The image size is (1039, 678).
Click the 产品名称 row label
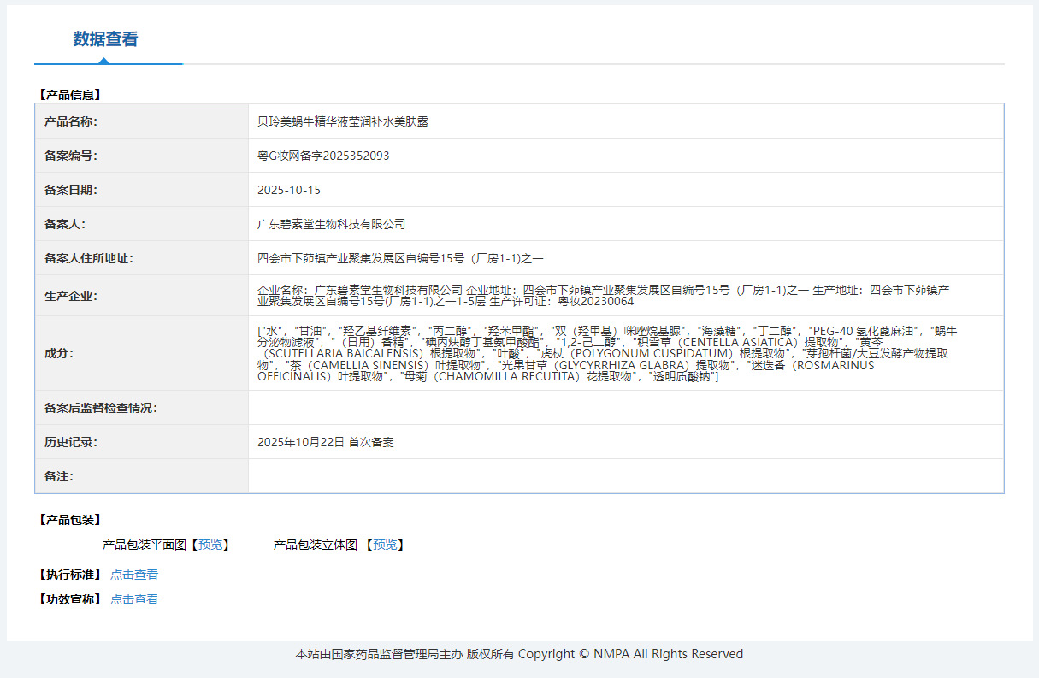click(71, 121)
